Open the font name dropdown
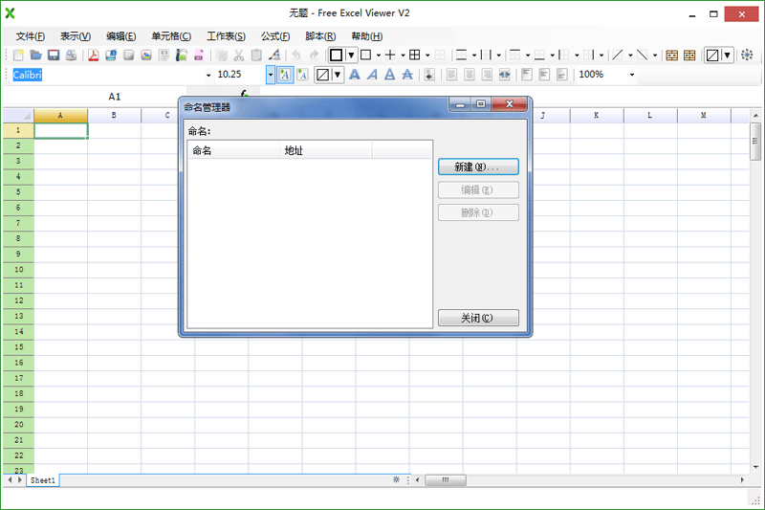765x510 pixels. coord(208,76)
